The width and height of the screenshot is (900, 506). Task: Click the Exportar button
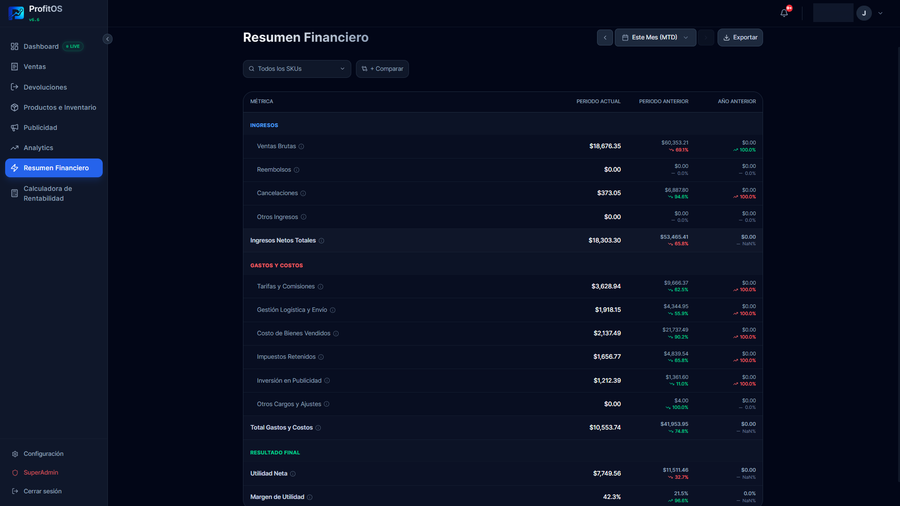pos(740,38)
